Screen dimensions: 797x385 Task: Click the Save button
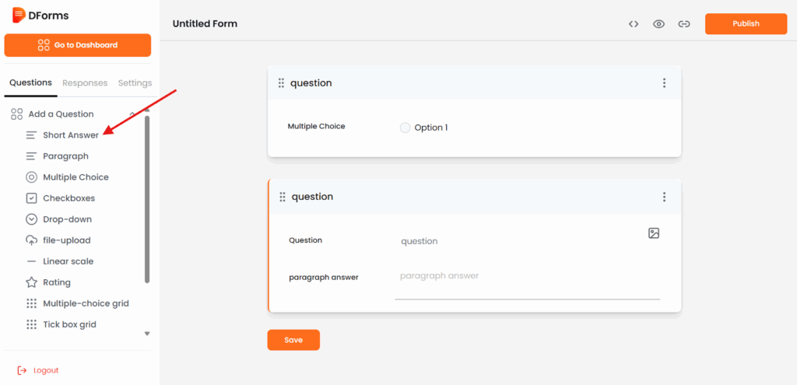pos(293,340)
